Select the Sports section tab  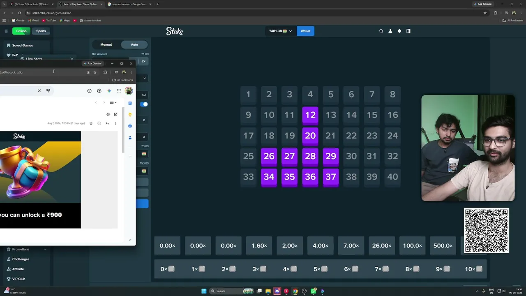pyautogui.click(x=41, y=31)
